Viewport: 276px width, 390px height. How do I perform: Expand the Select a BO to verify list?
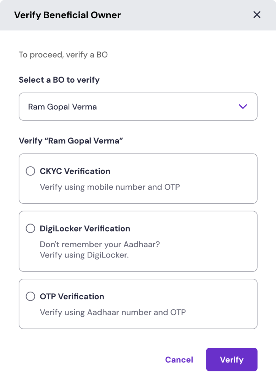point(138,107)
